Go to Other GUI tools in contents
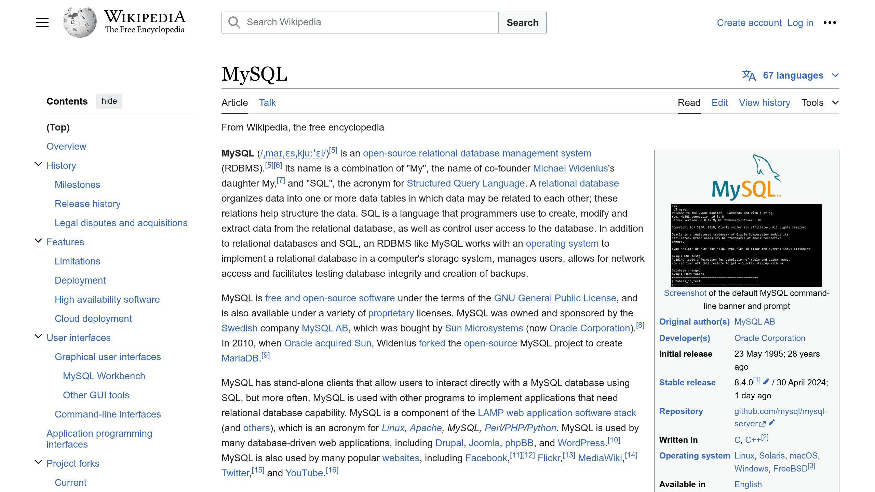Screen dimensions: 875x492 [96, 395]
